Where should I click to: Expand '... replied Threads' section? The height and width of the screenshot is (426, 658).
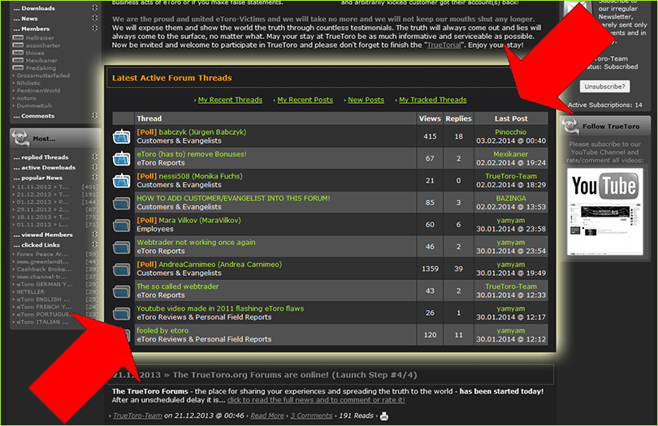[x=95, y=157]
